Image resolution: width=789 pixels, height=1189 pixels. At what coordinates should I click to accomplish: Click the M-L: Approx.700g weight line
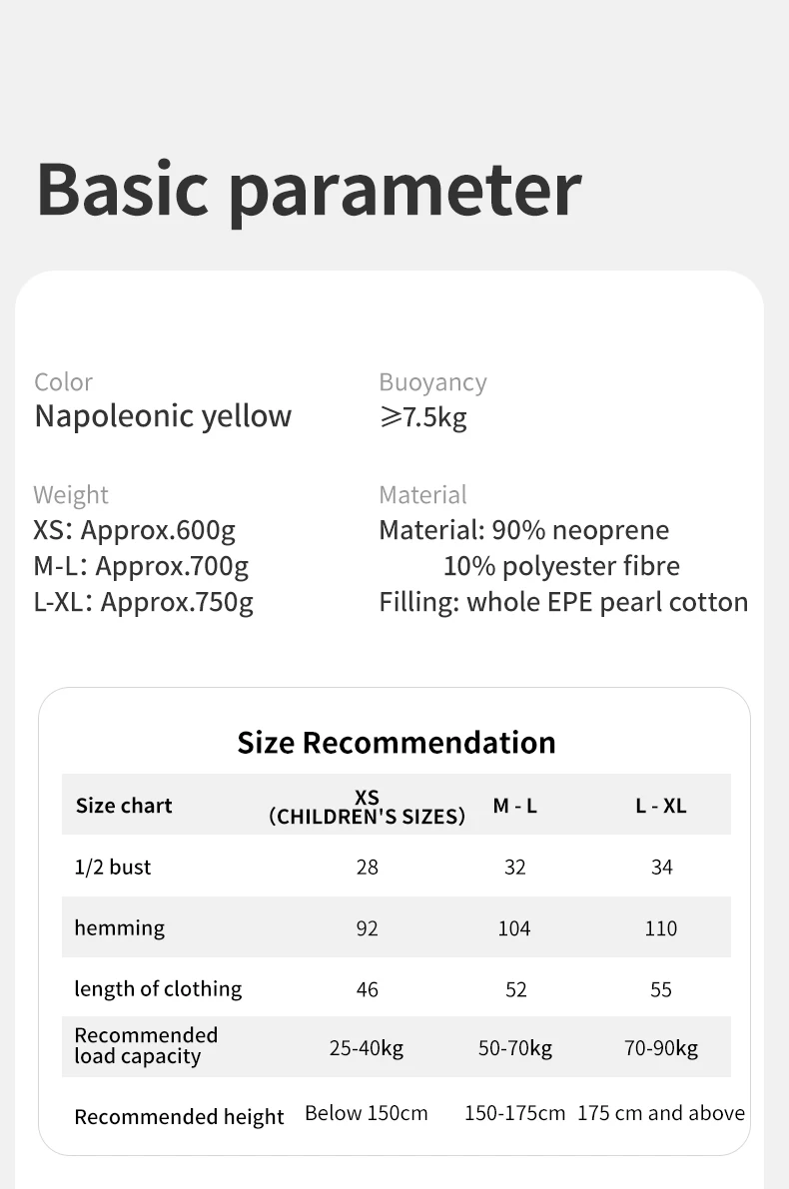141,566
